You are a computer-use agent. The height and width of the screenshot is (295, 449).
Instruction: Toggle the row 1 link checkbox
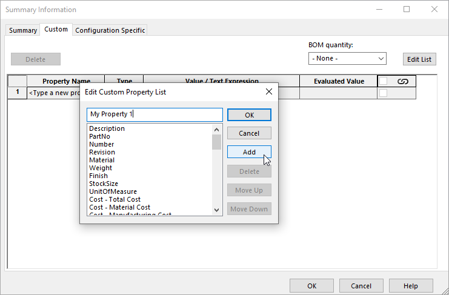[383, 93]
